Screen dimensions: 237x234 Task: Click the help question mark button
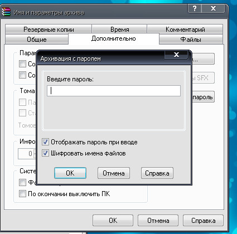195,8
